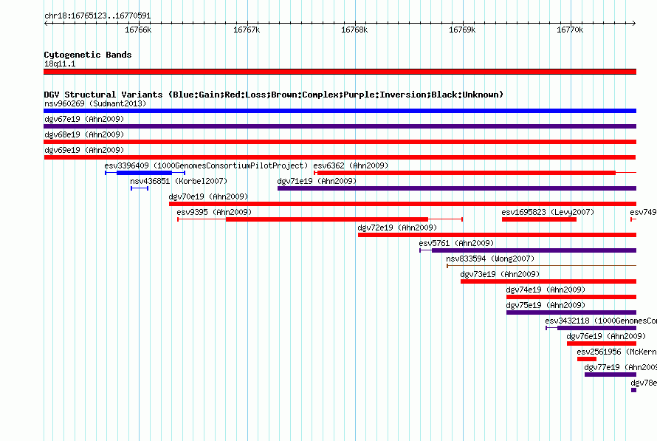
Task: Click the dgv76e19 (Ahn2009) label
Action: [x=606, y=336]
